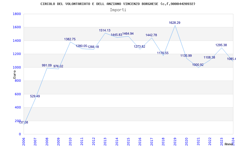236x147 pixels.
Task: Click the 1382.75 data label
Action: [70, 39]
